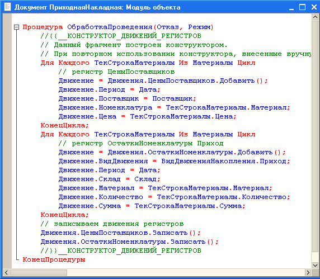Close the Модуль объекта window
This screenshot has width=320, height=279.
314,7
